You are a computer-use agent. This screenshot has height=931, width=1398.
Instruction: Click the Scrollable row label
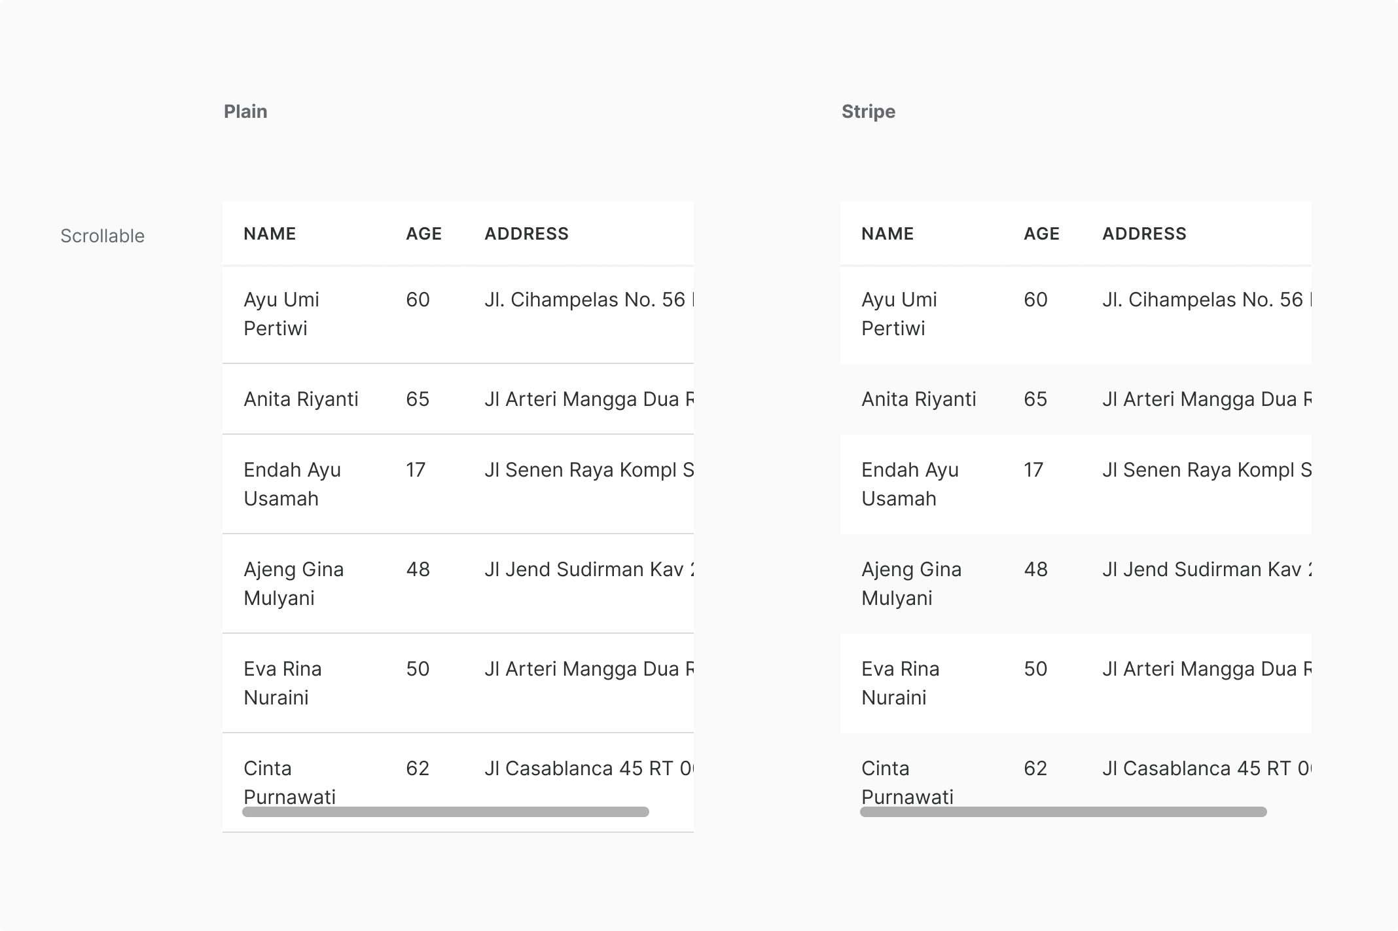(x=102, y=236)
